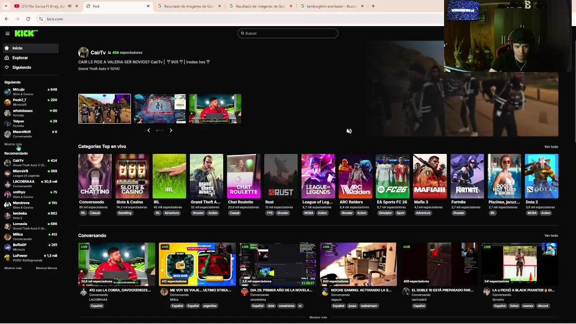This screenshot has height=324, width=576.
Task: Open League of Legends category card
Action: (x=318, y=176)
